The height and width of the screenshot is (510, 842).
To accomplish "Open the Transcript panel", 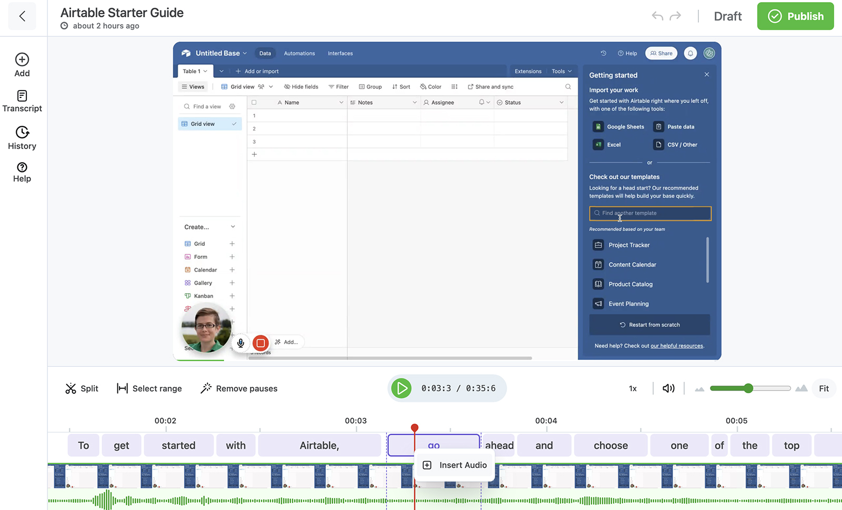I will 22,102.
